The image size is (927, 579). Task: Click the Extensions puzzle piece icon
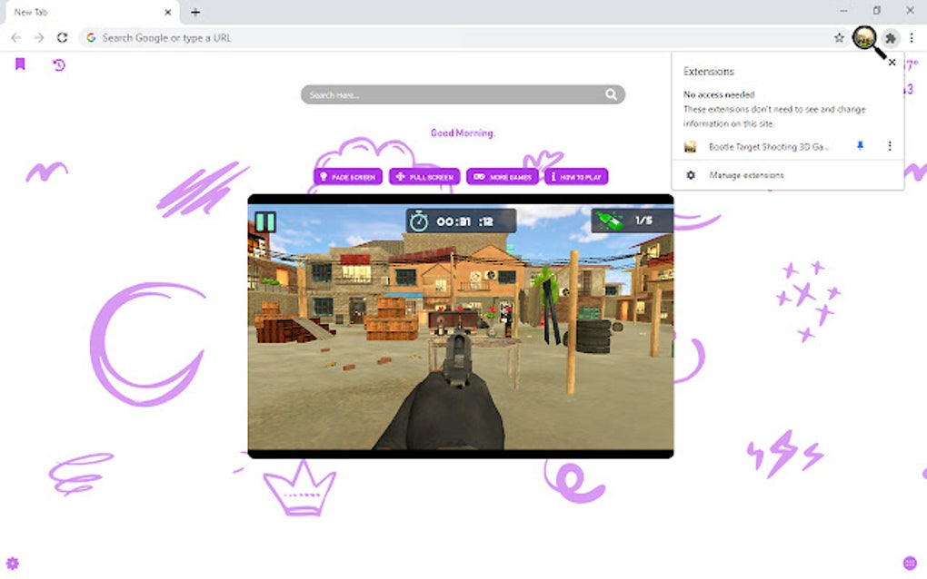coord(891,38)
